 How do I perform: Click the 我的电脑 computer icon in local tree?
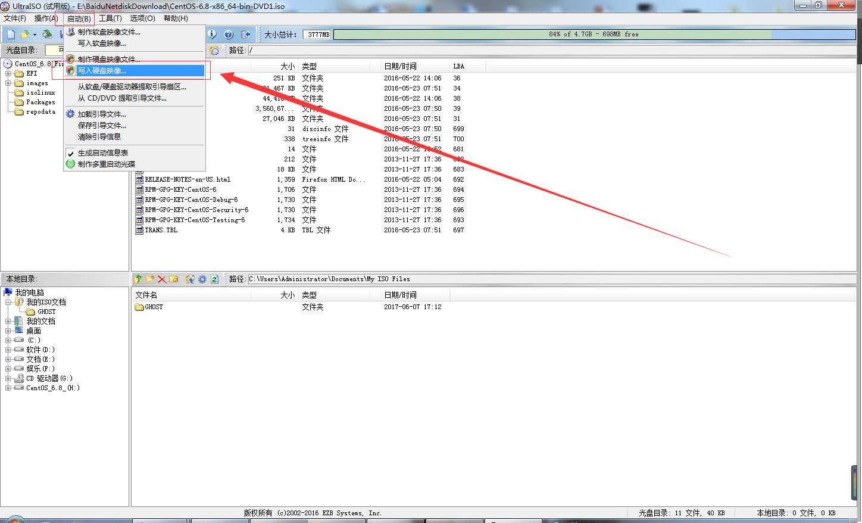(8, 292)
